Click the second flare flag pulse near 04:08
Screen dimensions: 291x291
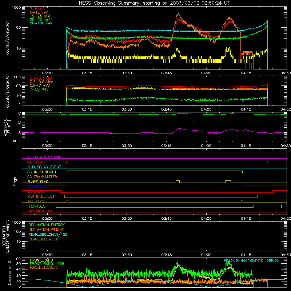[228, 181]
